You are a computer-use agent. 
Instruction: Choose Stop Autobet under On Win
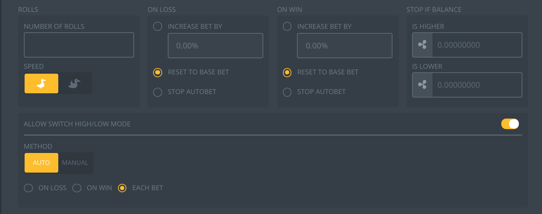(287, 92)
